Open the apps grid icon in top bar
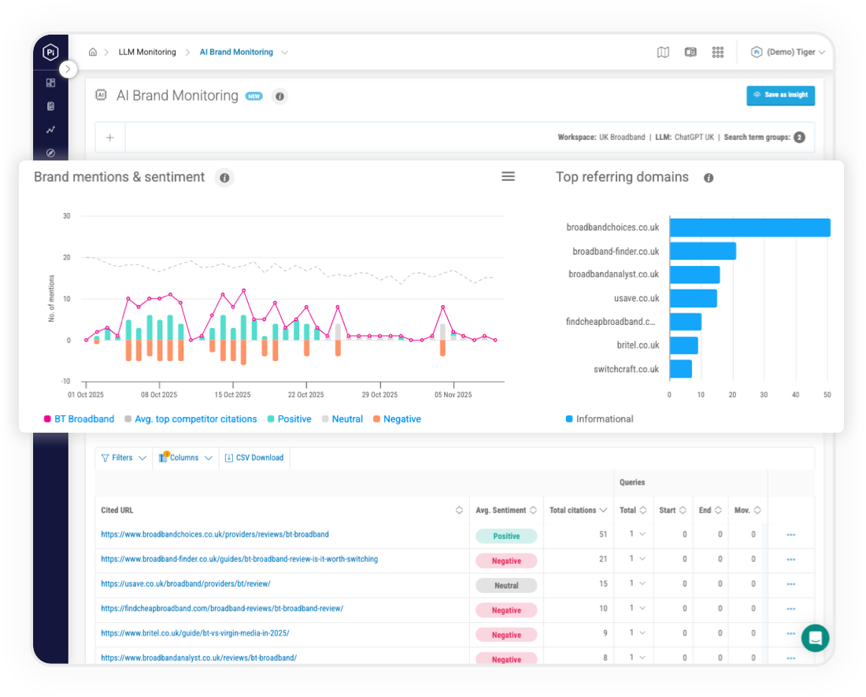 pos(718,51)
